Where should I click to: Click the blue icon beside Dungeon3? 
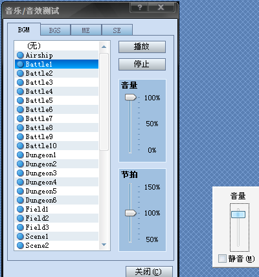click(20, 173)
